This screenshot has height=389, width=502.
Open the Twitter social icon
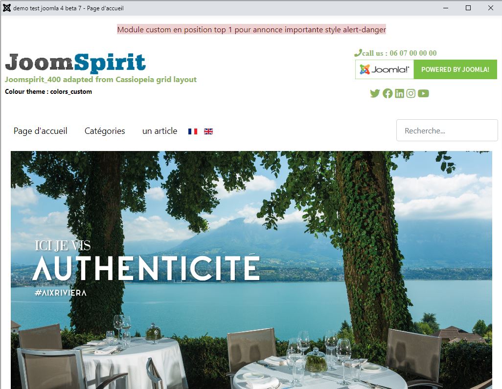[x=375, y=93]
